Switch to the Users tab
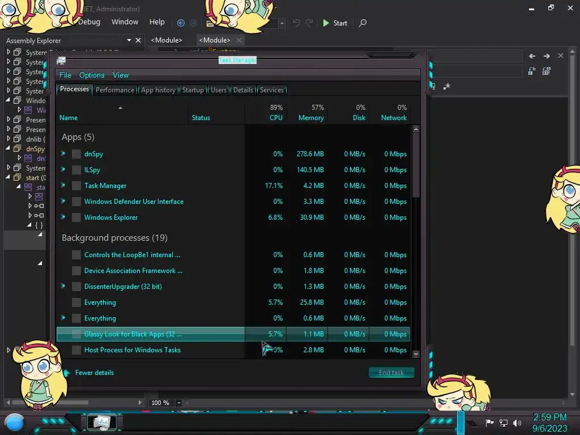580x435 pixels. [x=219, y=90]
